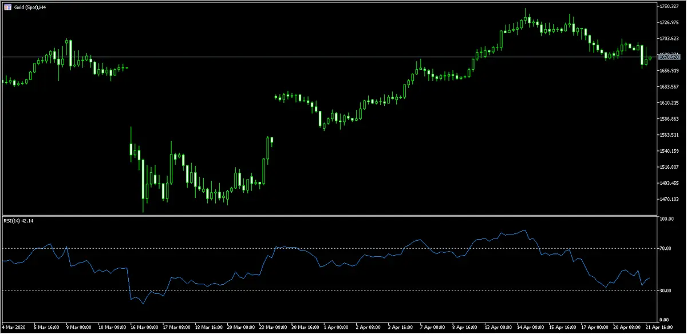Click the current price tag 1676.520
This screenshot has height=334, width=687.
(x=669, y=57)
